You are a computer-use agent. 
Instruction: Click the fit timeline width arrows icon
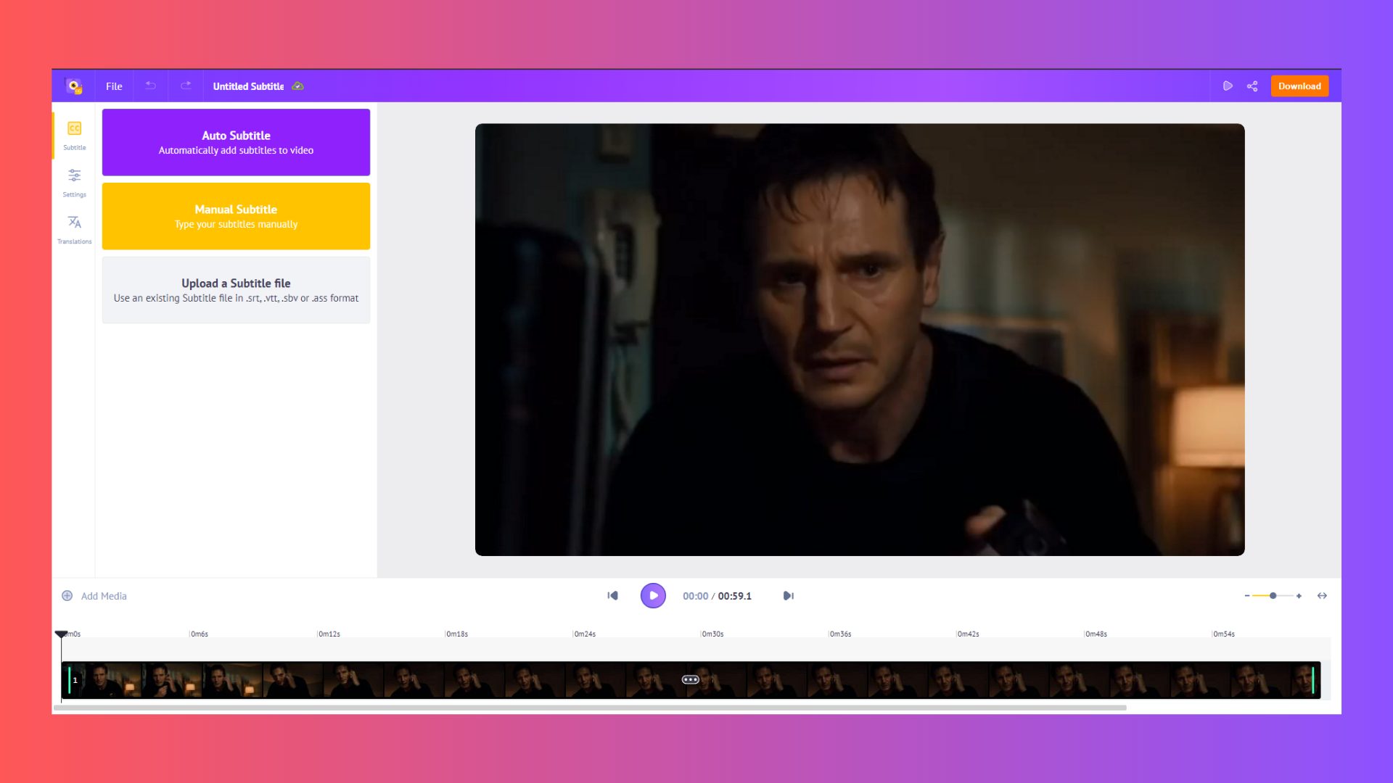(x=1322, y=596)
